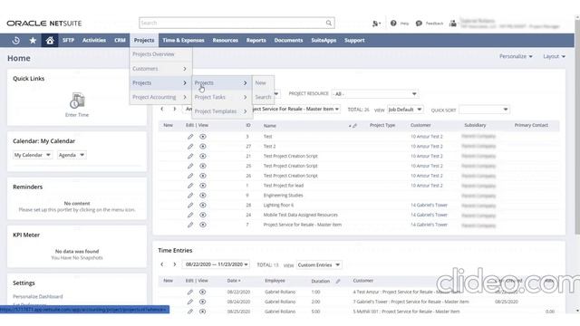Edit the Lighting floor 6 project
The image size is (580, 326).
point(190,206)
